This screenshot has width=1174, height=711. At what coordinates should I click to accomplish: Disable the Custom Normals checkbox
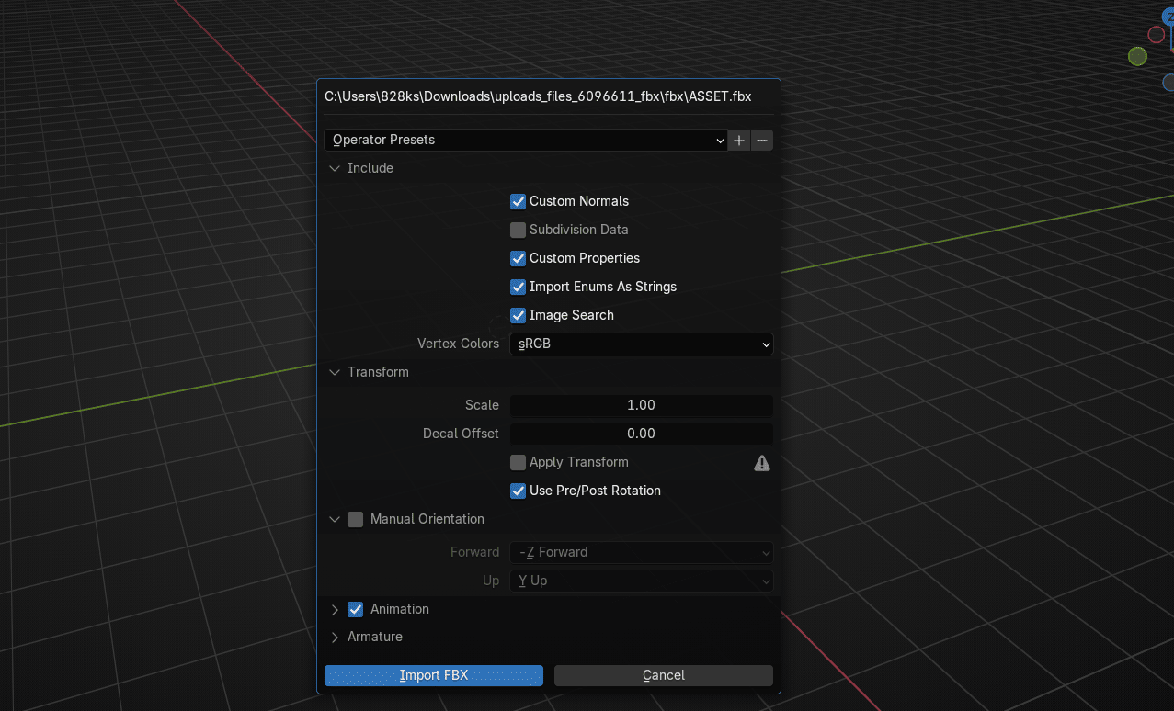tap(519, 201)
